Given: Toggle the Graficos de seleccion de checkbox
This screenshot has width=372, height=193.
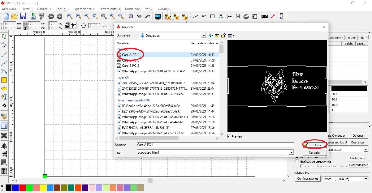Looking at the screenshot, I should (297, 161).
